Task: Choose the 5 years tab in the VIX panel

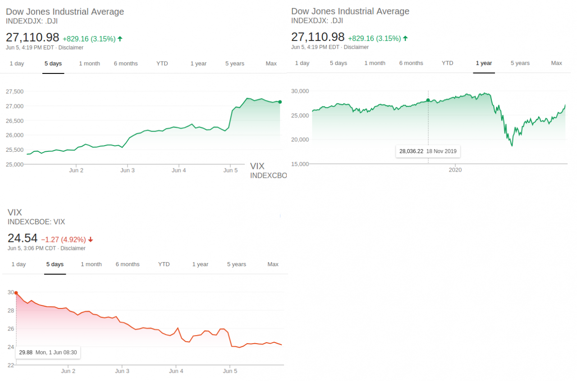Action: click(x=237, y=264)
